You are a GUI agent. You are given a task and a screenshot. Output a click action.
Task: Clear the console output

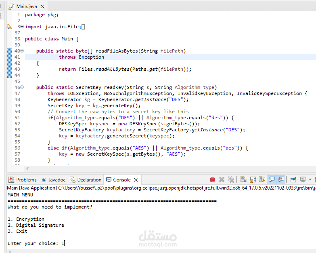(x=243, y=179)
